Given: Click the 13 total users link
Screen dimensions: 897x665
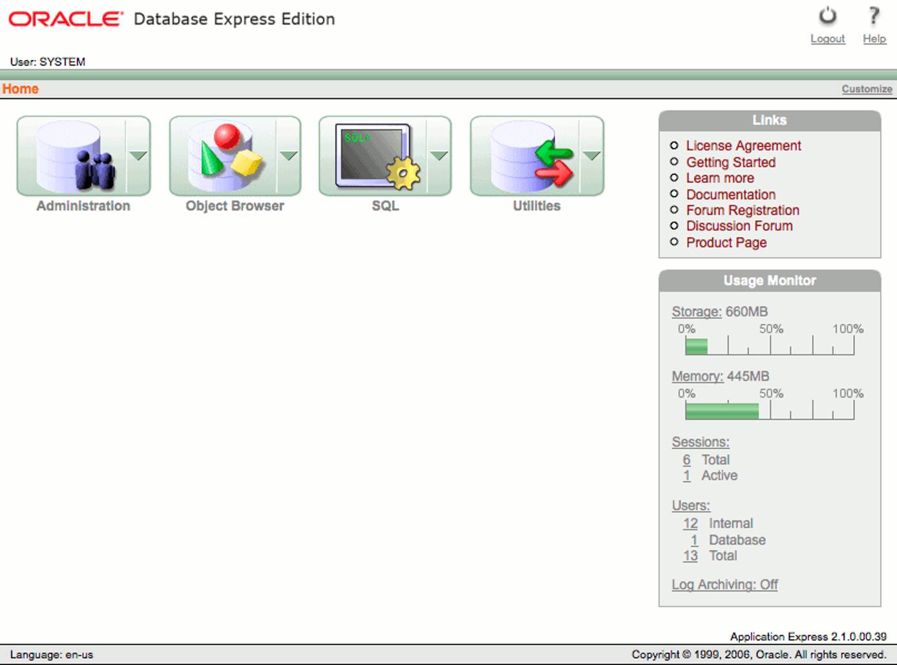Looking at the screenshot, I should click(690, 556).
